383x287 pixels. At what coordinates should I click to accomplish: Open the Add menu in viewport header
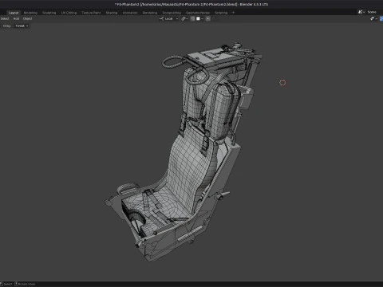tap(16, 18)
